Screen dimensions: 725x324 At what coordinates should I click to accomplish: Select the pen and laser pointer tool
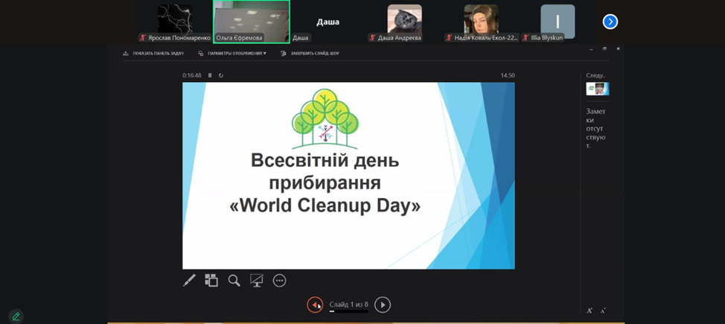(x=189, y=281)
